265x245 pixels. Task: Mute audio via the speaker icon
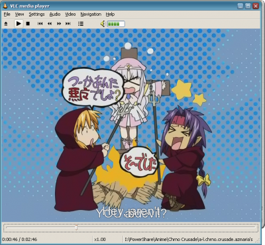103,24
